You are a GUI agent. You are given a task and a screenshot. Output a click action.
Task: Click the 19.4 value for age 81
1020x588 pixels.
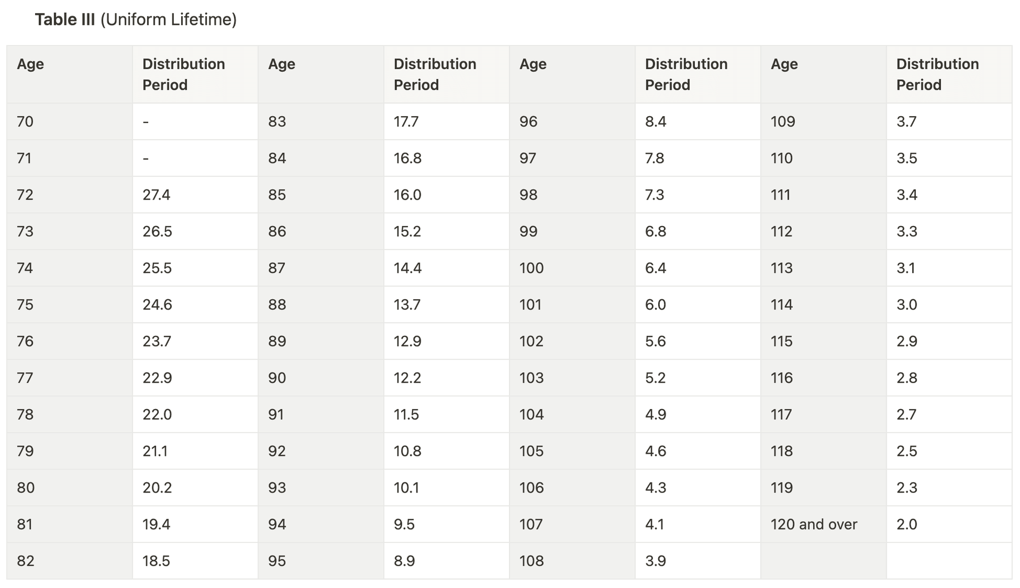point(156,524)
